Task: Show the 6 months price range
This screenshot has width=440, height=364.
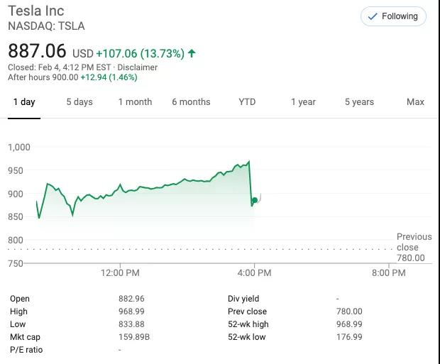Action: (191, 102)
